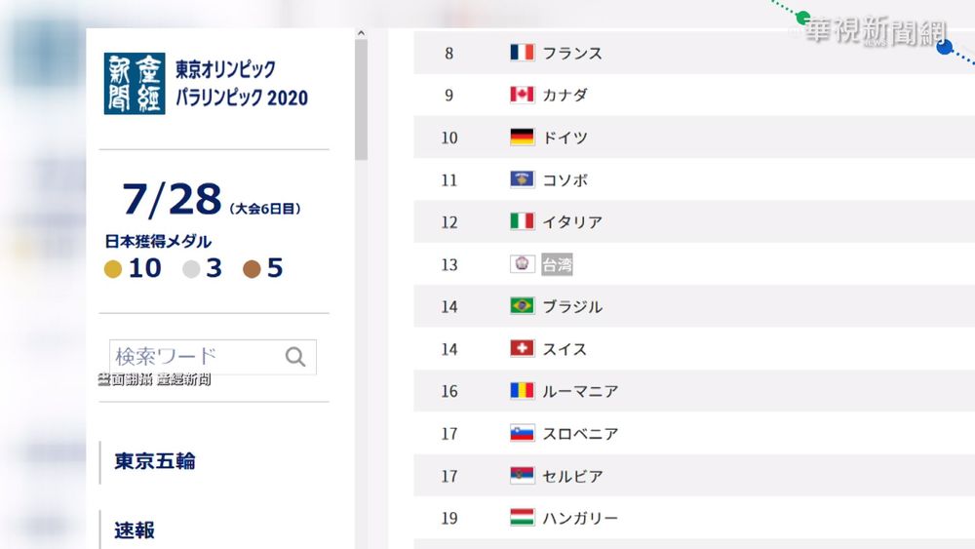The width and height of the screenshot is (975, 549).
Task: Click the Italy flag icon
Action: click(x=522, y=221)
